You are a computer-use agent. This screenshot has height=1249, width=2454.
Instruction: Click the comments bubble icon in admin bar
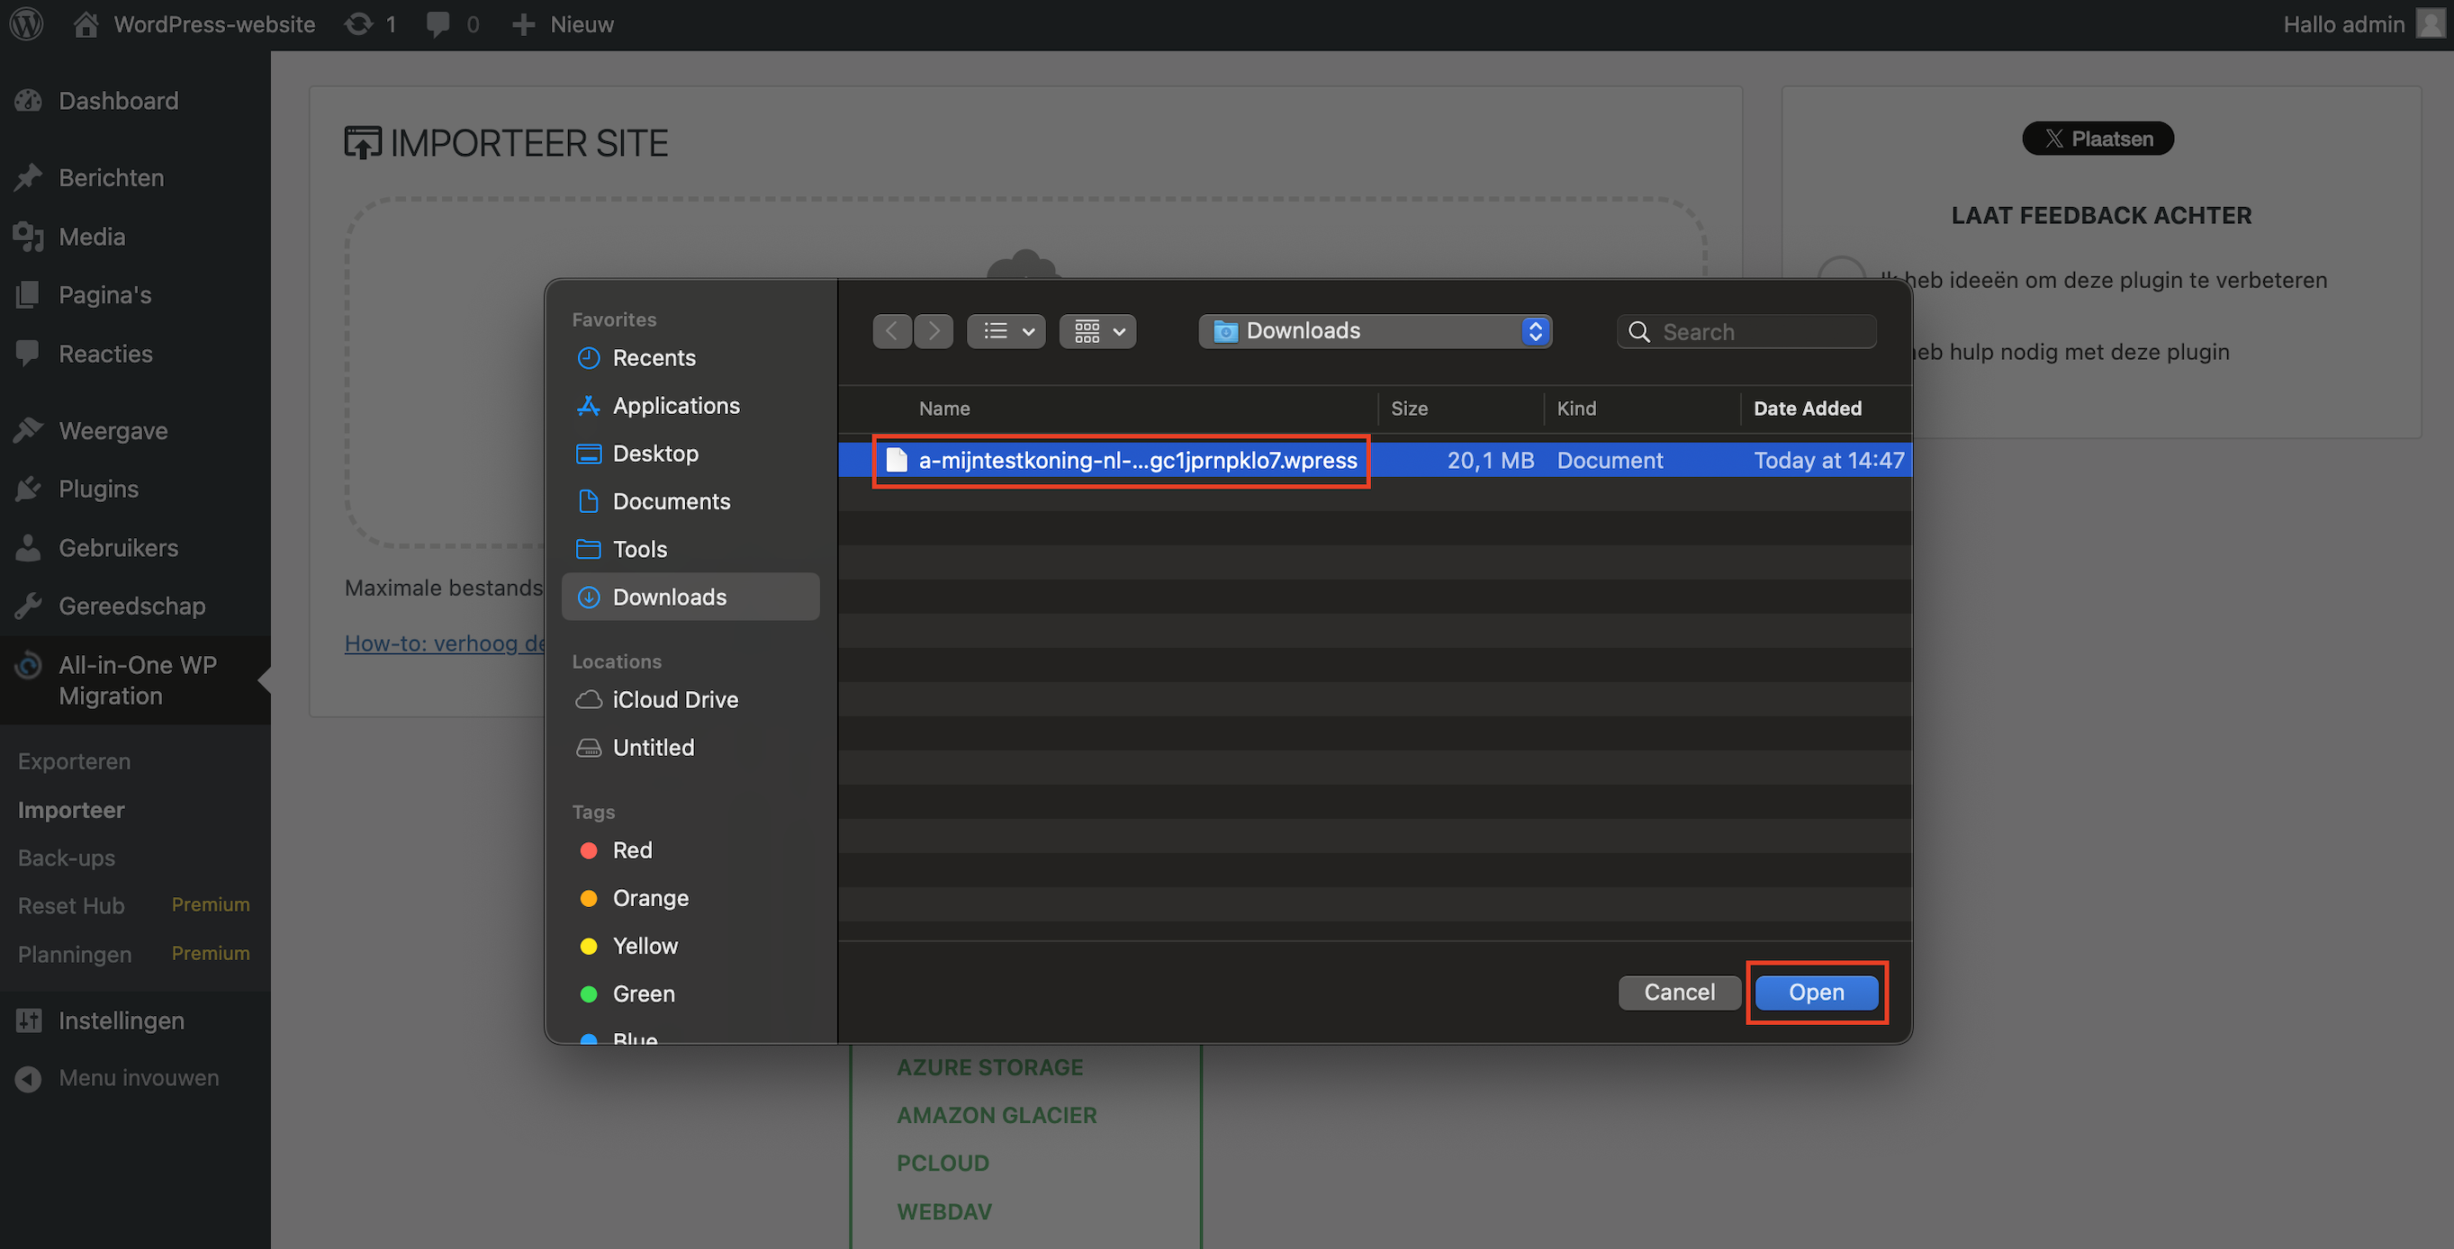438,23
